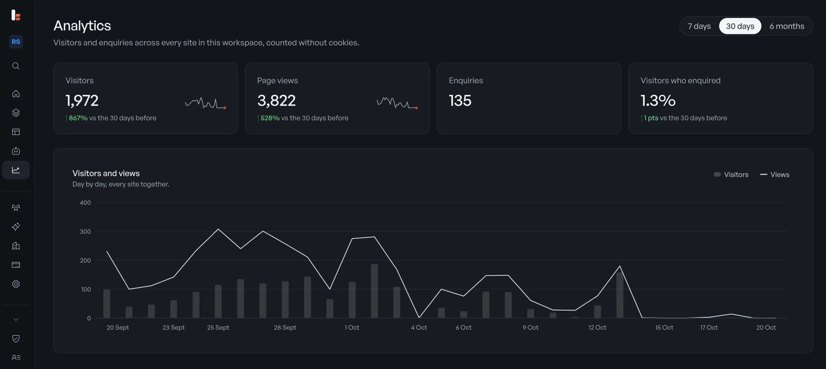Open the robot assistant icon in sidebar
826x369 pixels.
coord(16,151)
